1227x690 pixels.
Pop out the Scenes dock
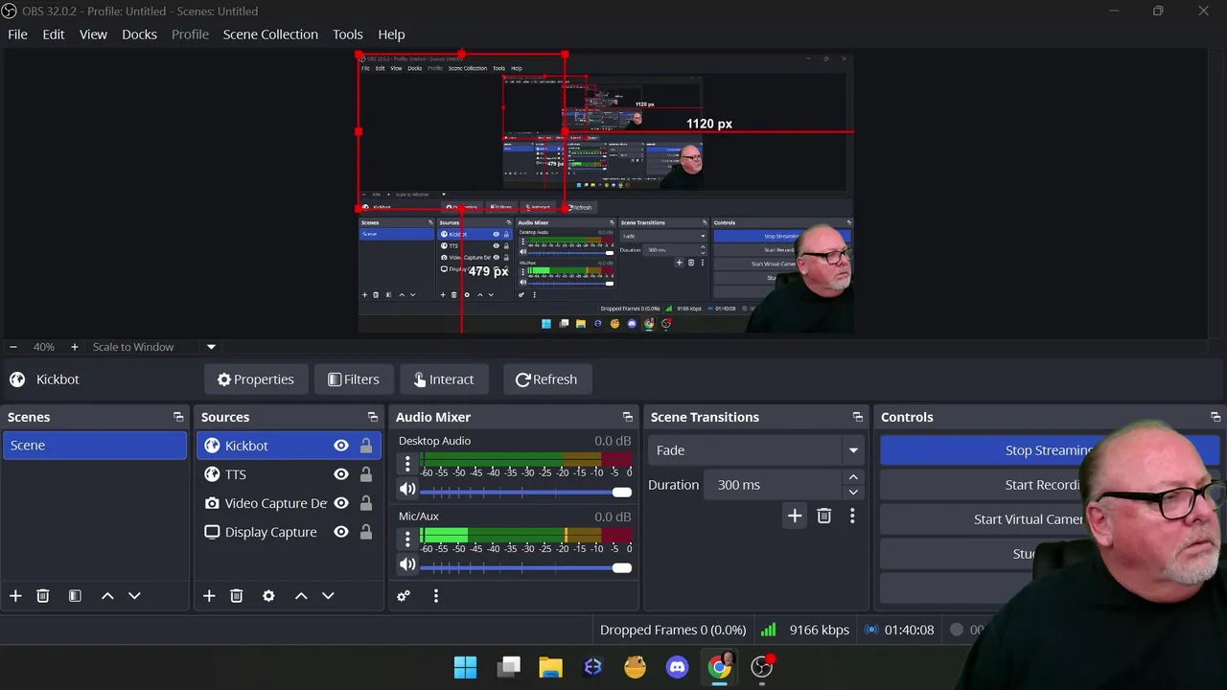pyautogui.click(x=178, y=417)
